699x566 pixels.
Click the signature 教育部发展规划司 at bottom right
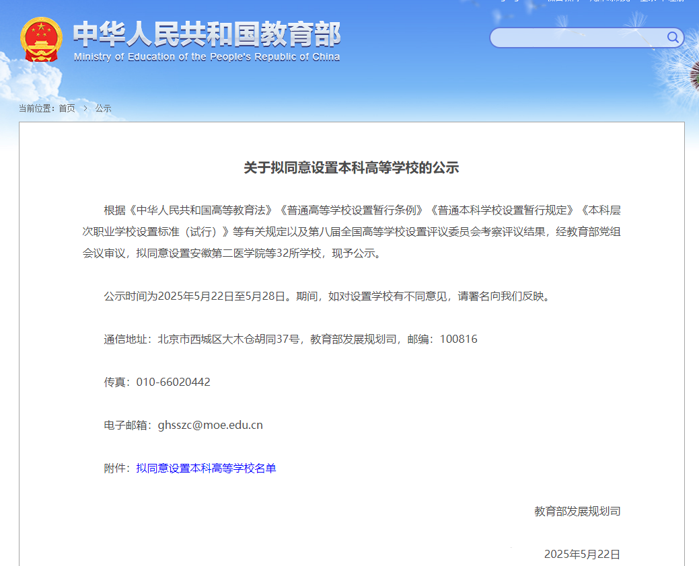(x=577, y=512)
